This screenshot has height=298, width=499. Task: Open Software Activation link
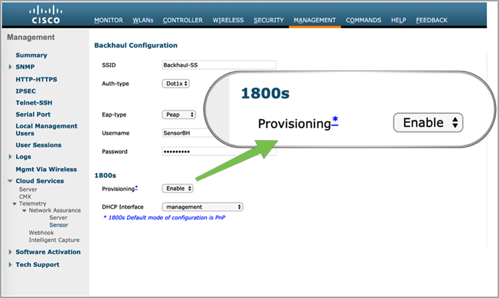click(x=48, y=252)
